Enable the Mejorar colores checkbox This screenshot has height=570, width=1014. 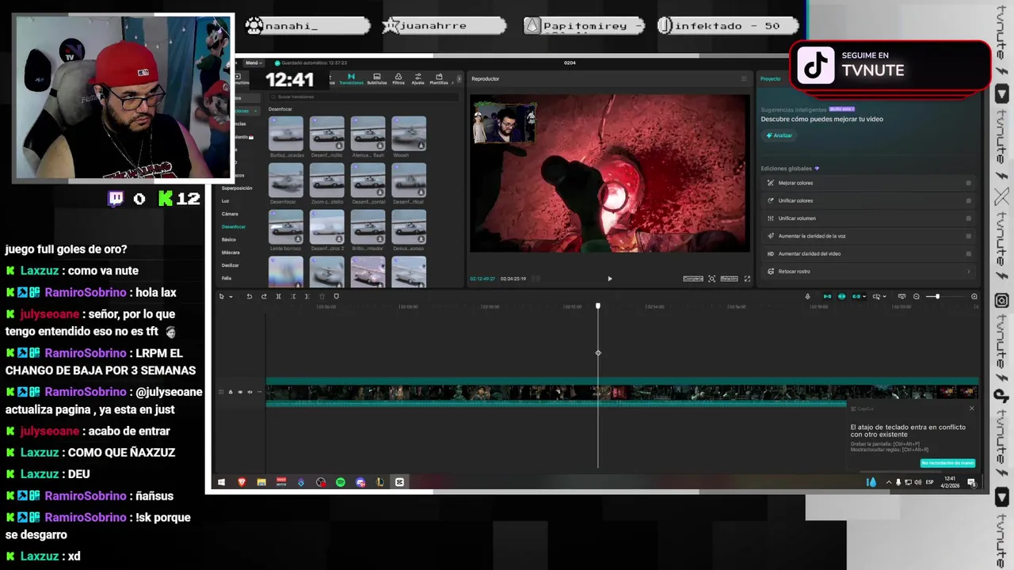[968, 183]
